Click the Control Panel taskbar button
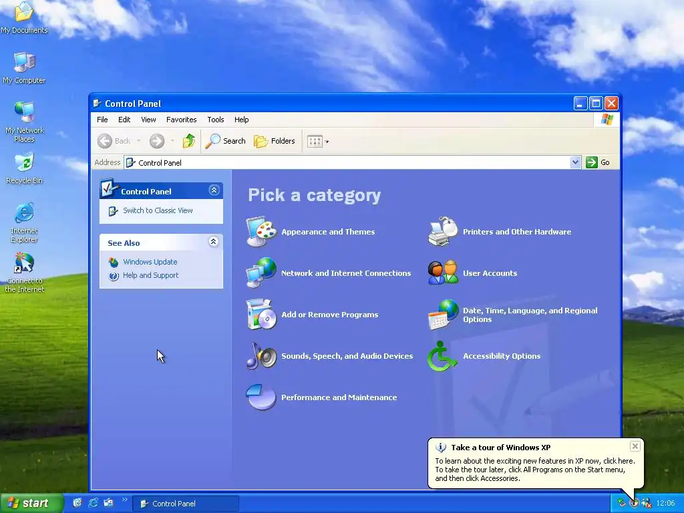 click(186, 504)
